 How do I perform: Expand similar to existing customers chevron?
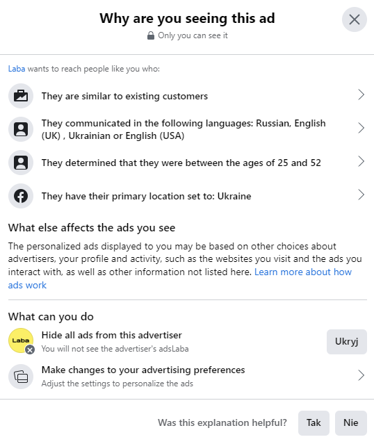click(x=361, y=94)
